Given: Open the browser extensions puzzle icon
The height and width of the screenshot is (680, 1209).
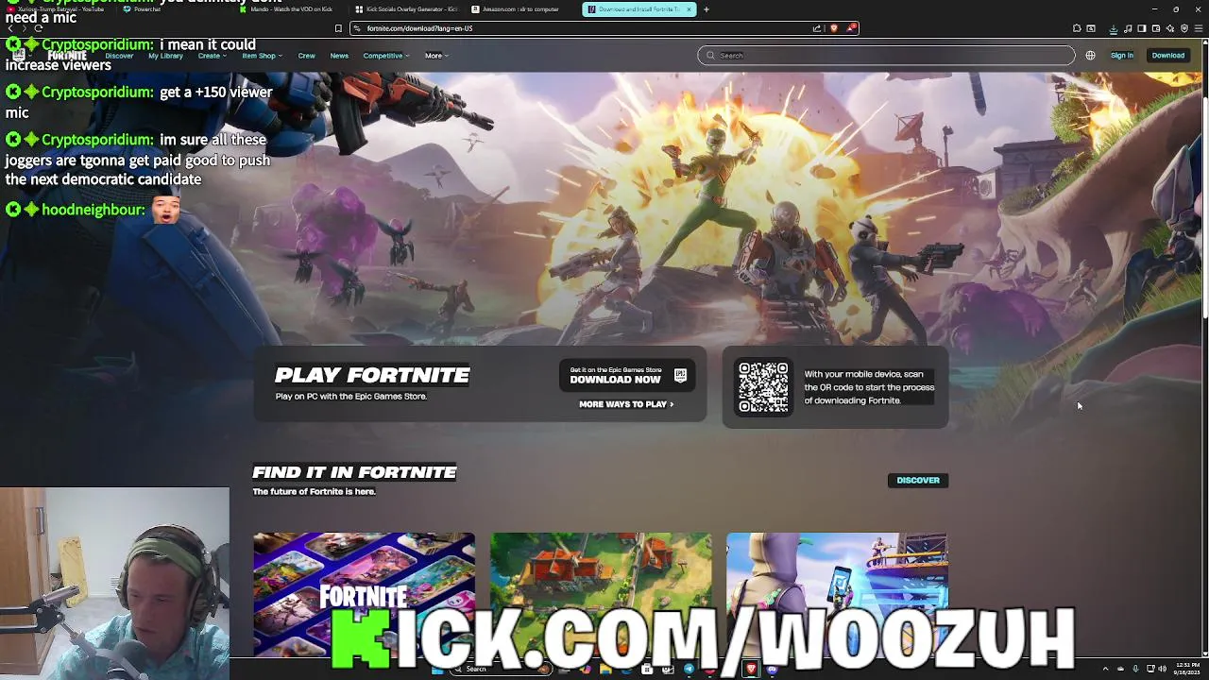Looking at the screenshot, I should point(1077,28).
